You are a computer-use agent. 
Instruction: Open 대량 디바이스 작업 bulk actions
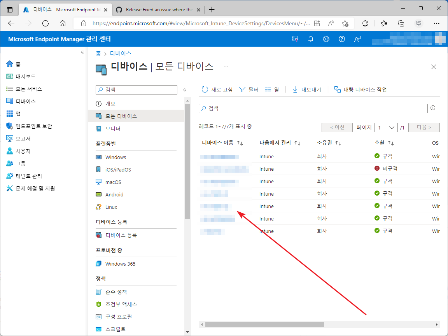pos(360,90)
